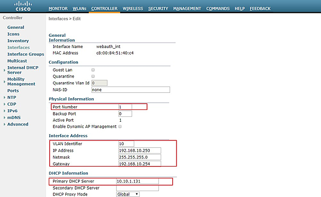Screen dimensions: 321x197
Task: Go to the WIRELESS menu
Action: tap(133, 9)
